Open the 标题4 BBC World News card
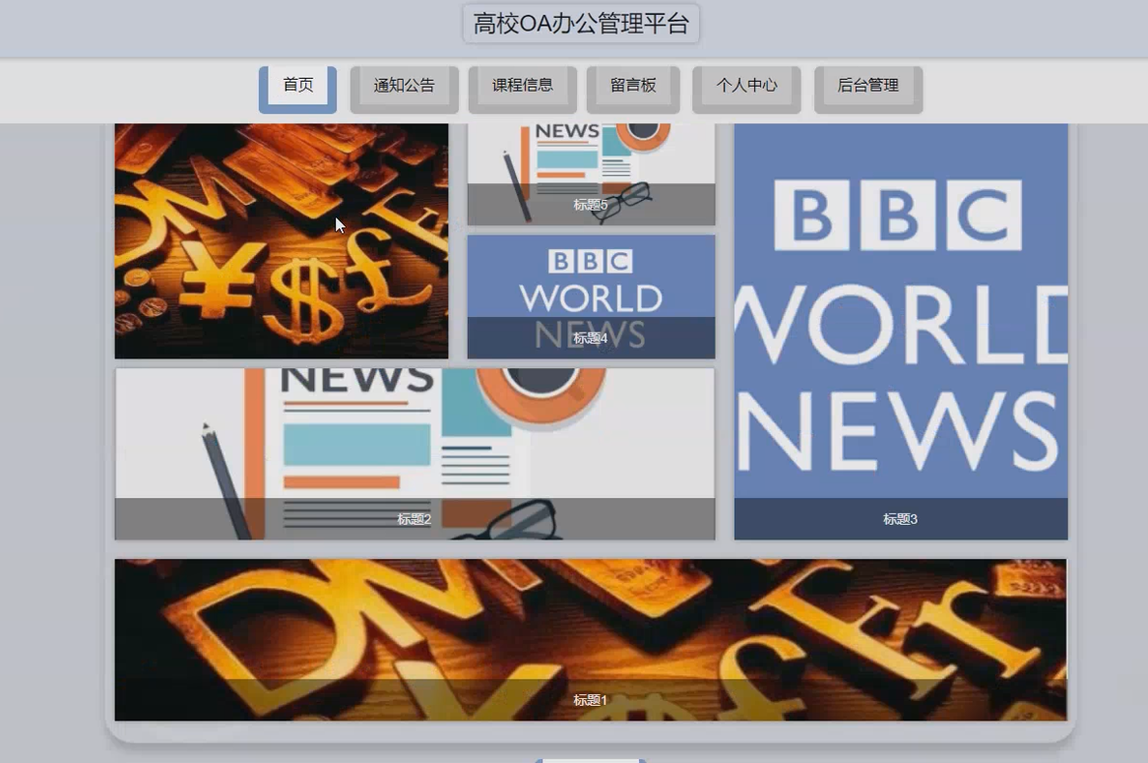This screenshot has height=763, width=1148. point(591,296)
